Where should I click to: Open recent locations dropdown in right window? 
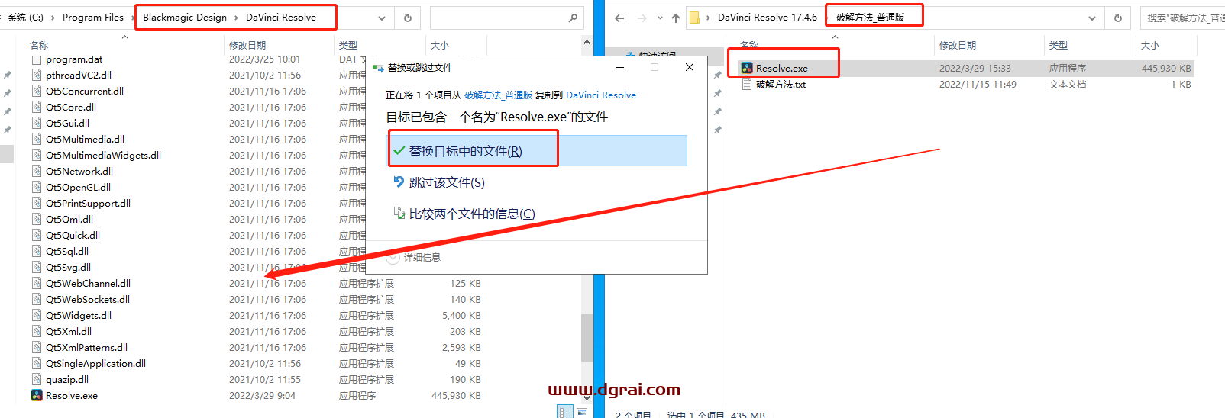click(660, 18)
